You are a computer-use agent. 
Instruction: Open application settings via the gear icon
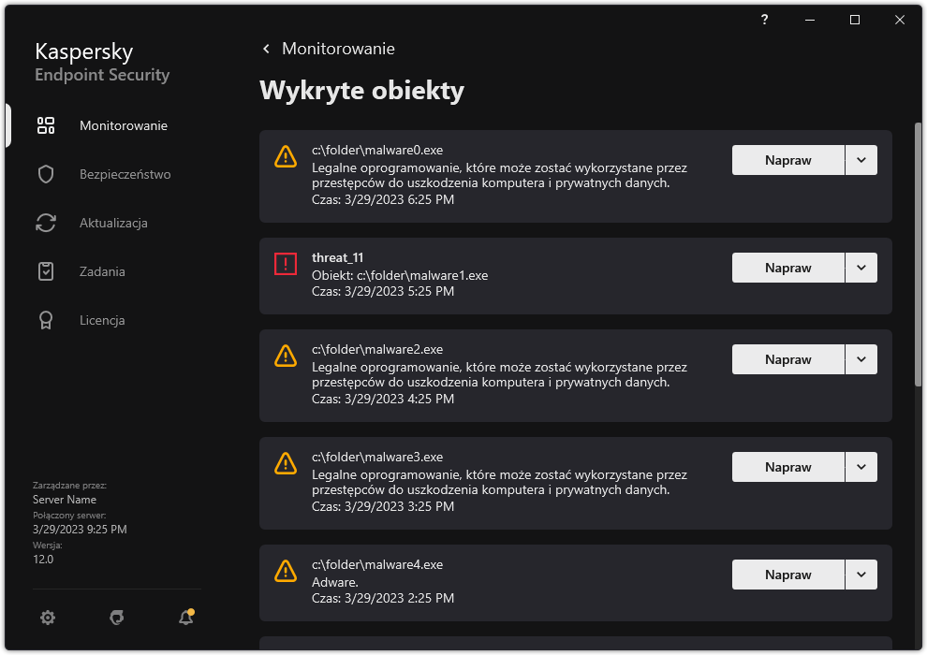pyautogui.click(x=47, y=618)
